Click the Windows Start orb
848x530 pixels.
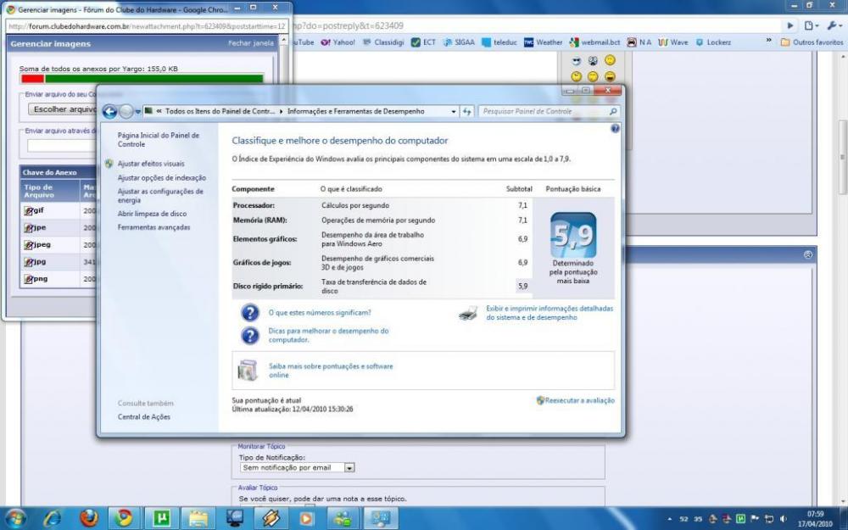[16, 517]
